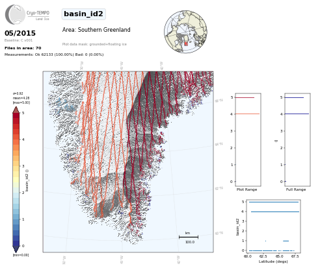
Task: Click the Full Range histogram panel
Action: pyautogui.click(x=297, y=139)
